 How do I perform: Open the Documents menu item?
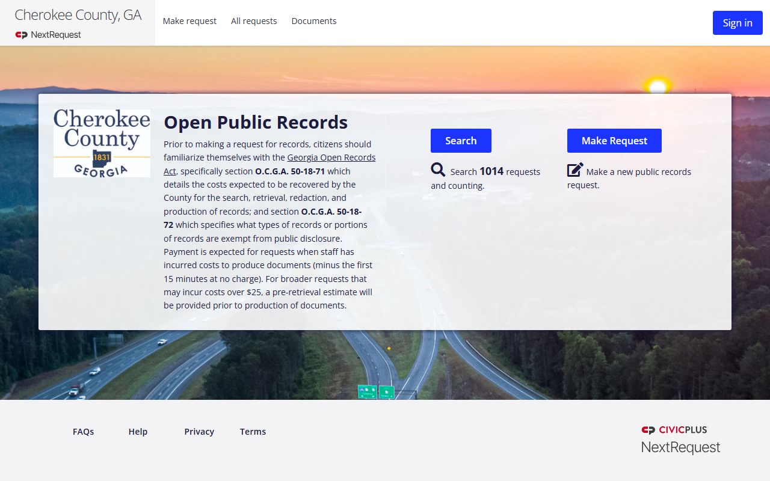click(x=314, y=21)
